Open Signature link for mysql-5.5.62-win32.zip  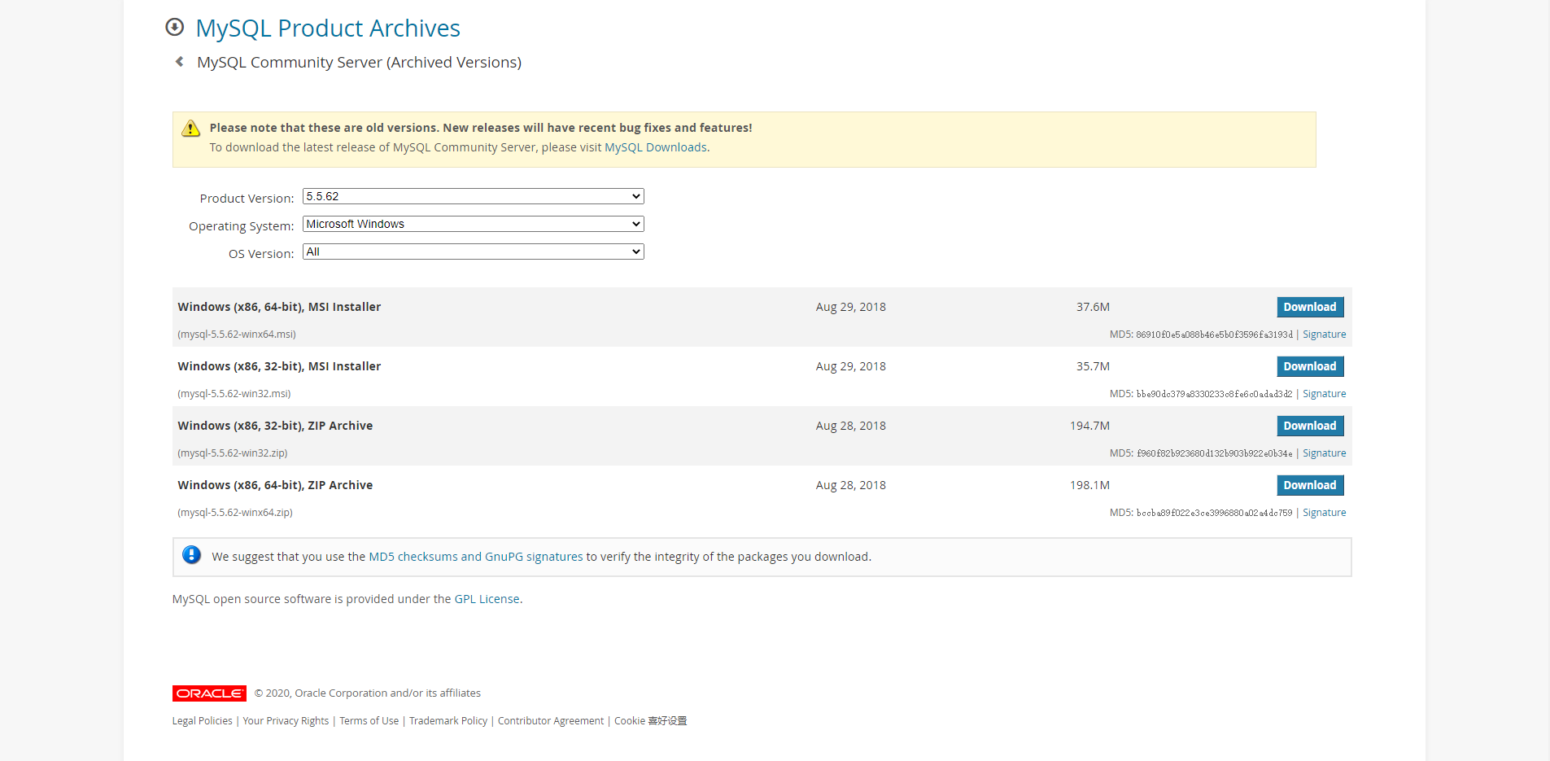[1324, 453]
